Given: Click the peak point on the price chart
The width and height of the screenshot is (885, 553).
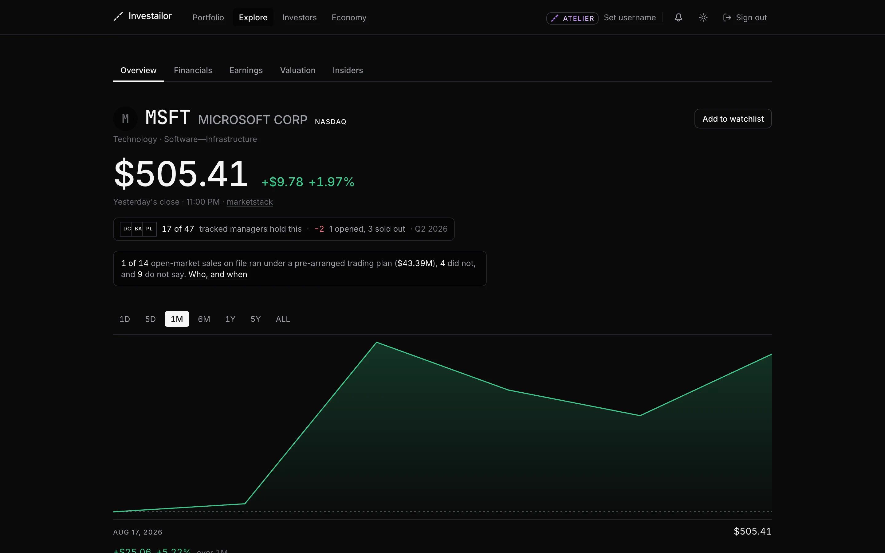Looking at the screenshot, I should point(377,342).
